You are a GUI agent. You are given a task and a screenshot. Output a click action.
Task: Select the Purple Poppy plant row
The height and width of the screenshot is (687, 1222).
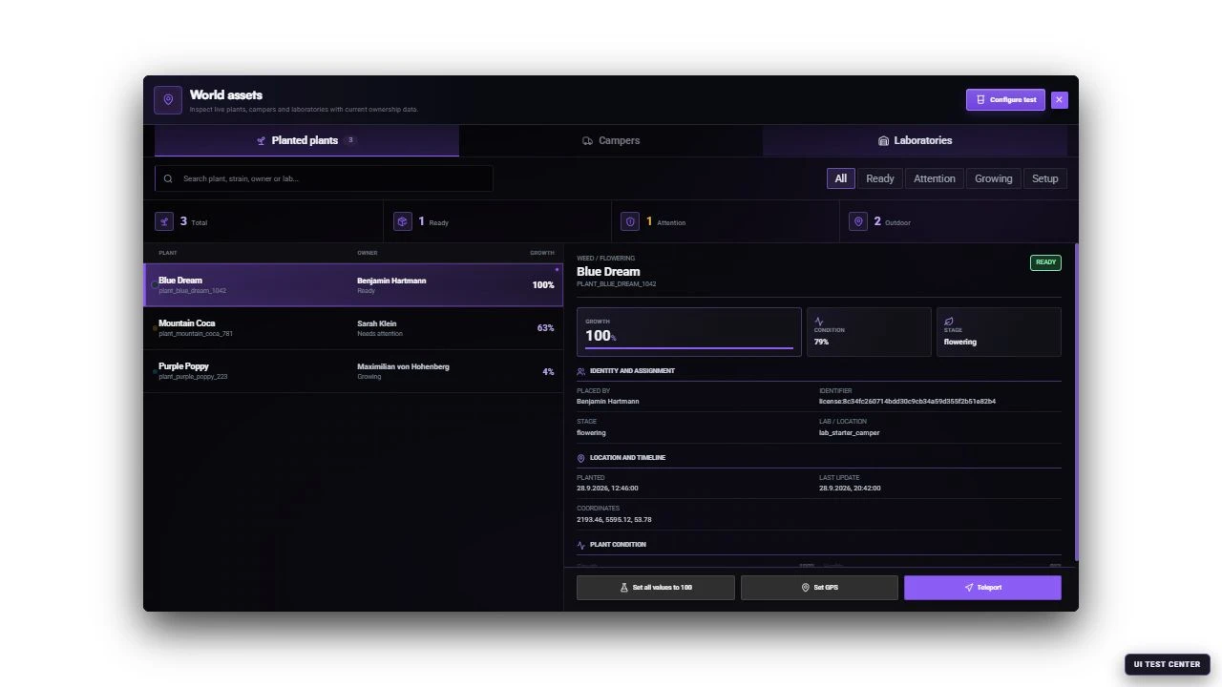(353, 371)
